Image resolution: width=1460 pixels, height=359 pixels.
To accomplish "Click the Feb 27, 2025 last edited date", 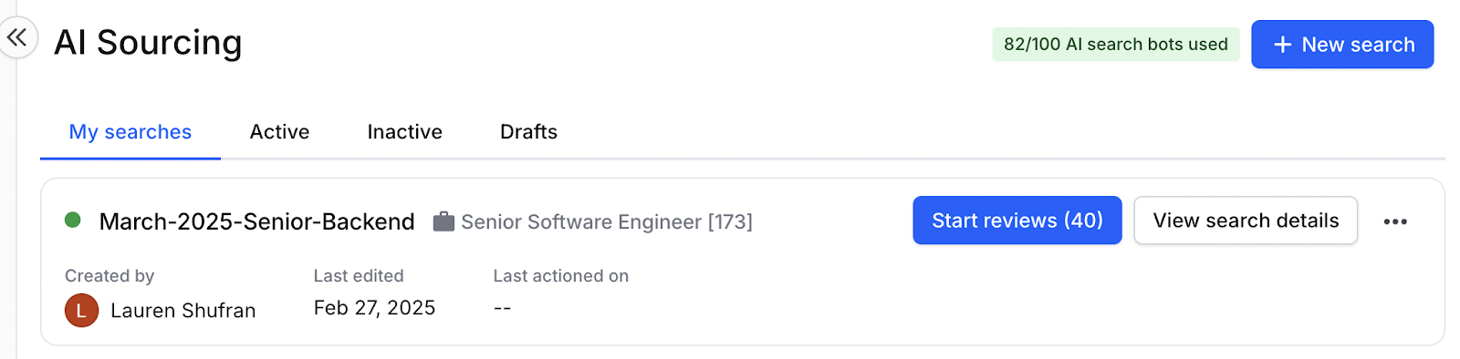I will pos(374,308).
